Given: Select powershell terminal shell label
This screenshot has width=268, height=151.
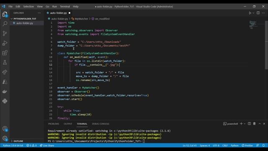Looking at the screenshot, I should (x=230, y=124).
